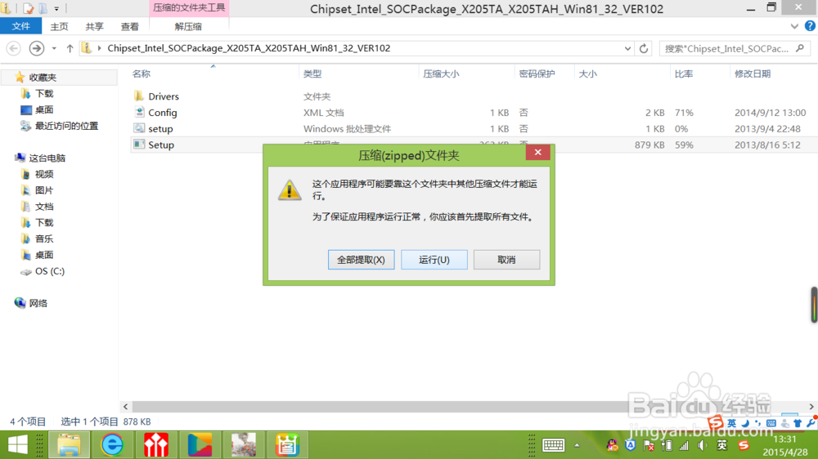Image resolution: width=818 pixels, height=459 pixels.
Task: Click the 取消 button in dialog
Action: 506,260
